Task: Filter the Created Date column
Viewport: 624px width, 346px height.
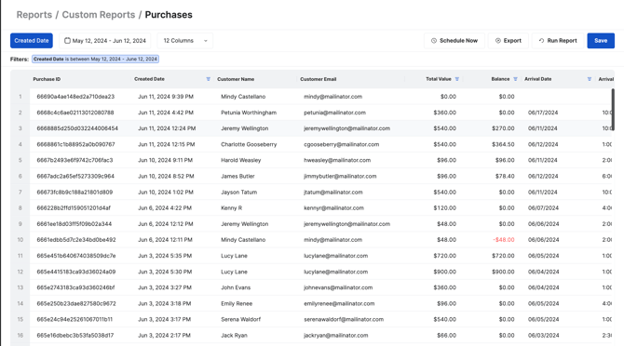Action: [x=208, y=79]
